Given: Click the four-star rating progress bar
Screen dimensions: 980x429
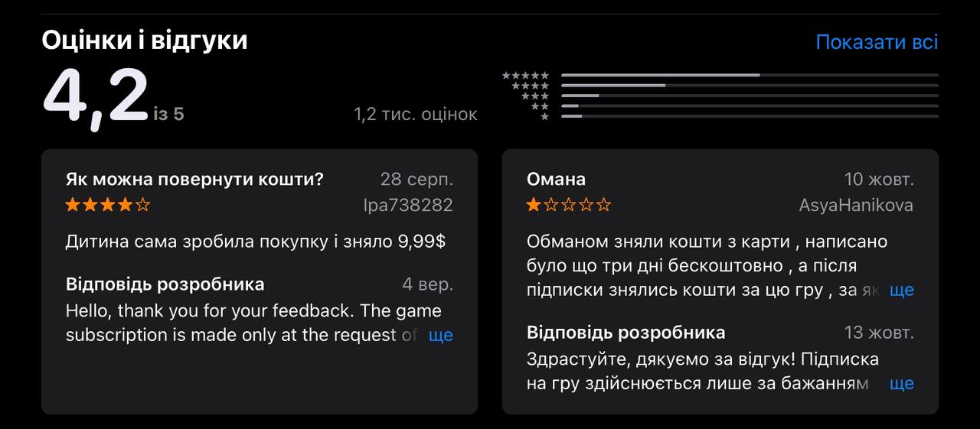Looking at the screenshot, I should [750, 86].
